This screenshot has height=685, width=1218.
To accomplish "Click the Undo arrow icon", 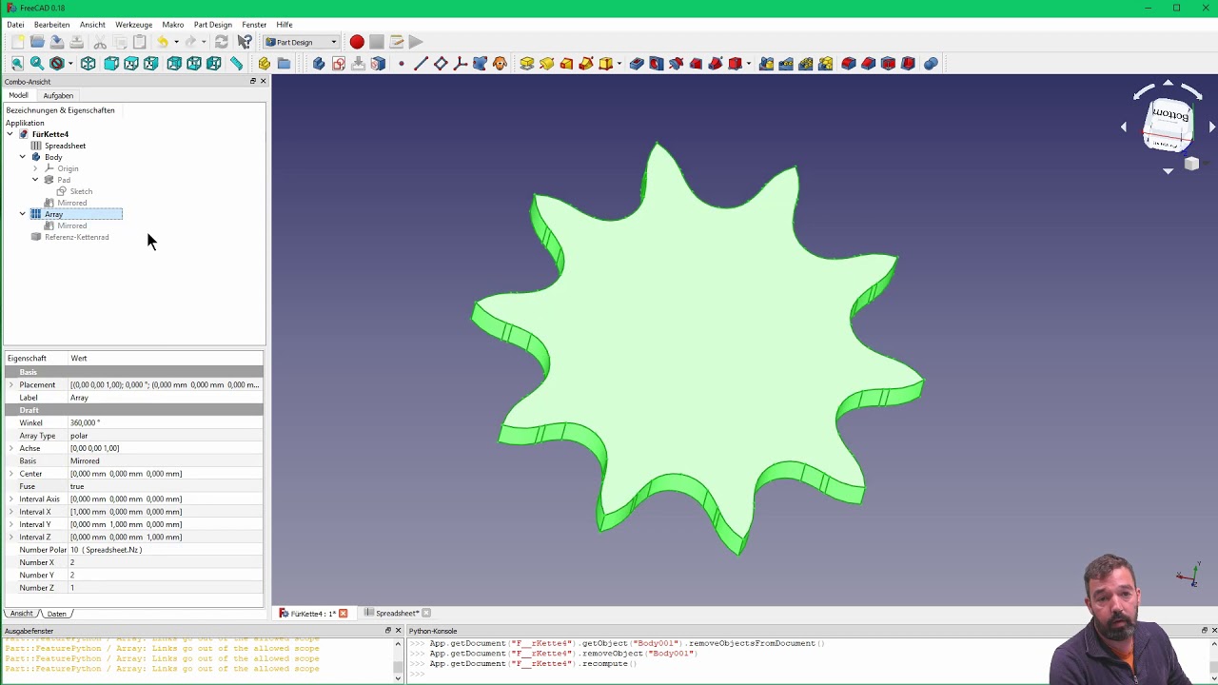I will [163, 42].
